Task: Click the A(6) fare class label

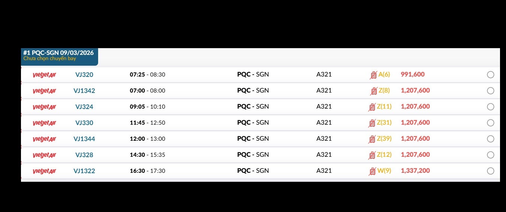Action: click(x=384, y=74)
